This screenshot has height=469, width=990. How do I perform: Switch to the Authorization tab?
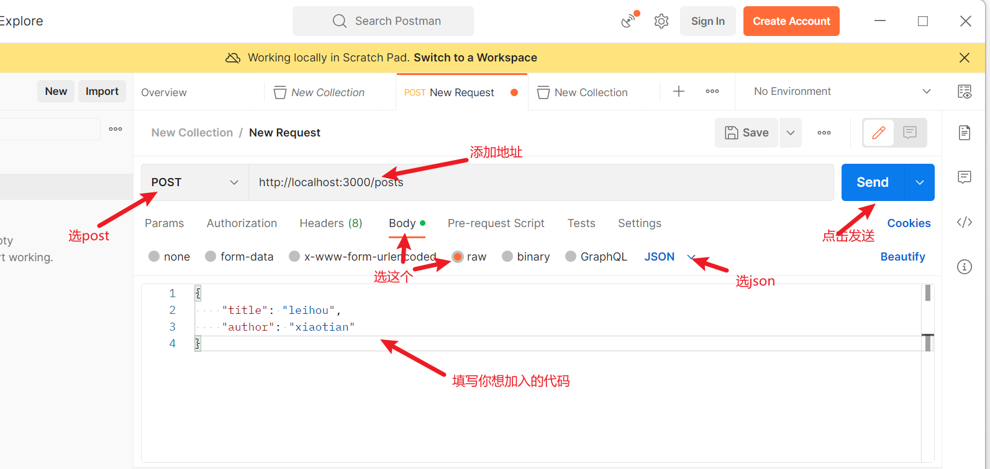[242, 223]
